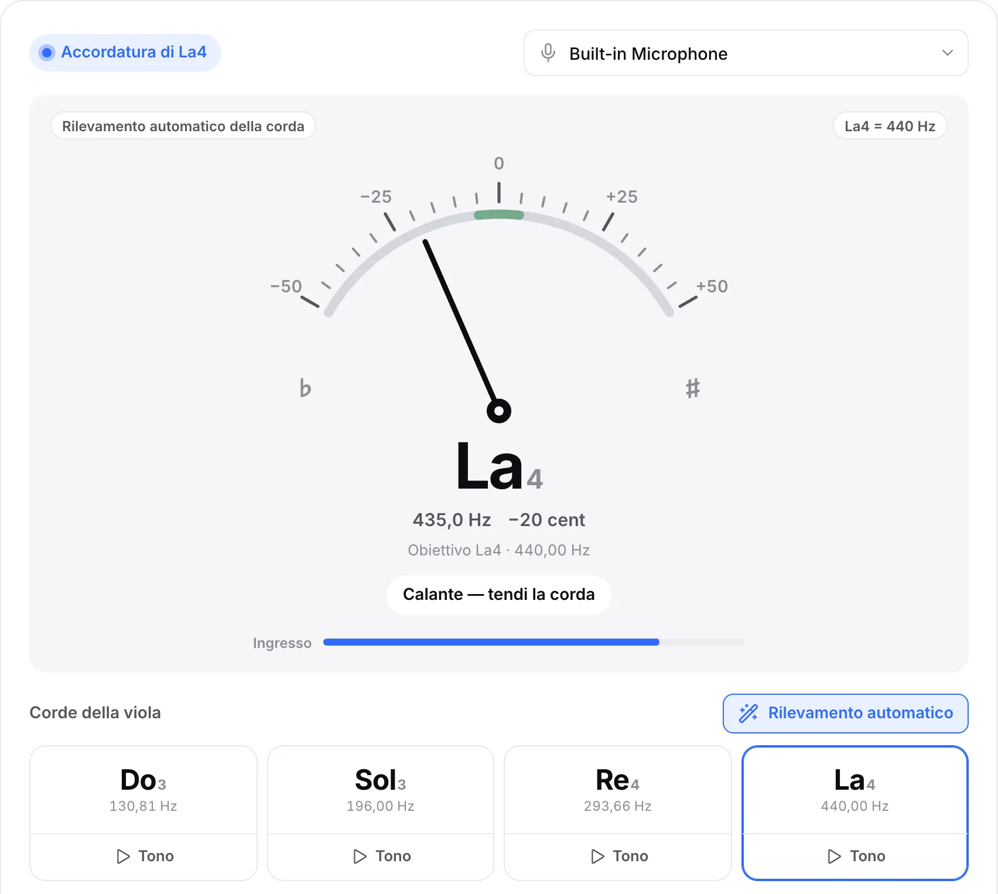Expand microphone list via chevron arrow
The image size is (998, 894).
pos(947,53)
